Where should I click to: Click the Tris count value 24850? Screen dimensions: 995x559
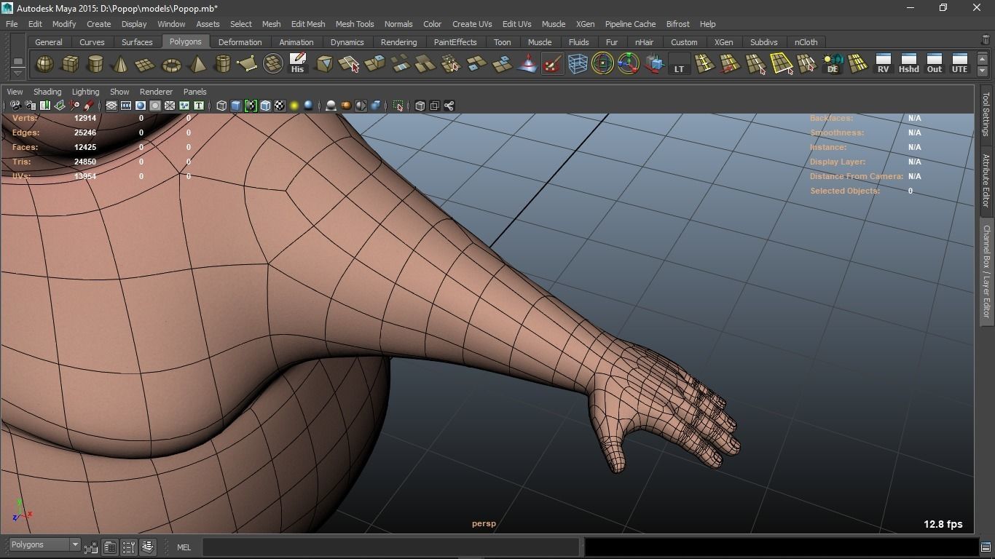click(85, 162)
